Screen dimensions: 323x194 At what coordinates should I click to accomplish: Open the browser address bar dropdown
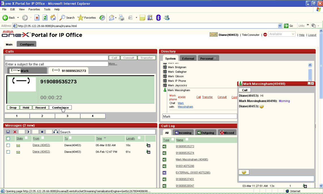tap(280, 26)
